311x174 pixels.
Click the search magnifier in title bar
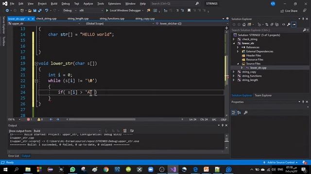[x=197, y=3]
